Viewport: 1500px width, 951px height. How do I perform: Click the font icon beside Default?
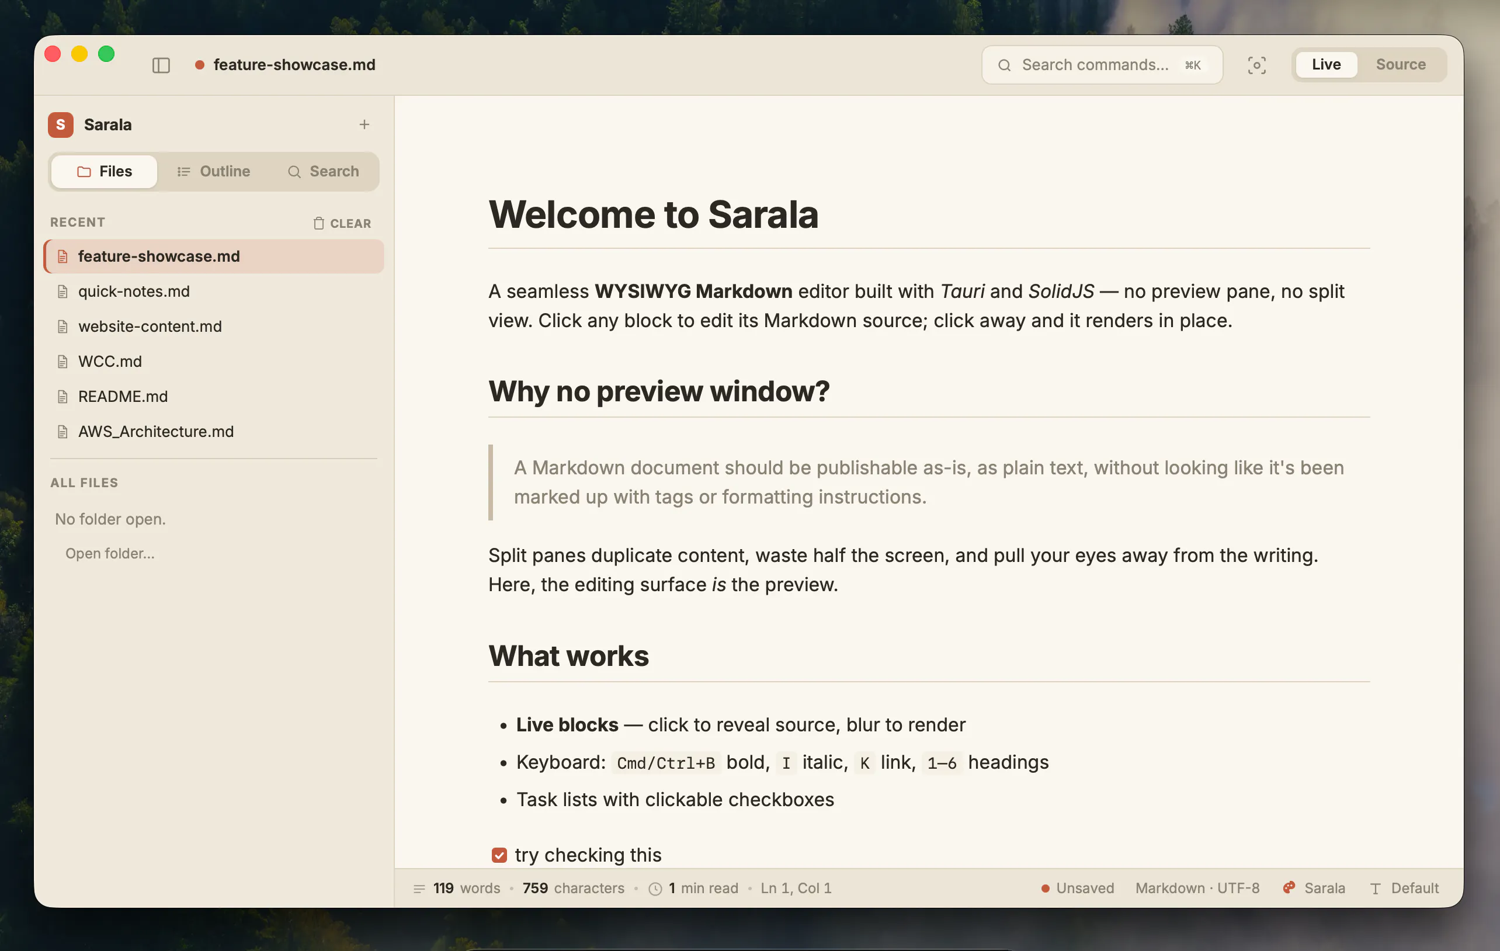click(1376, 888)
